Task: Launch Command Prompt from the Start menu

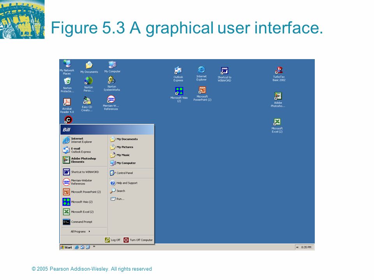Action: point(84,222)
